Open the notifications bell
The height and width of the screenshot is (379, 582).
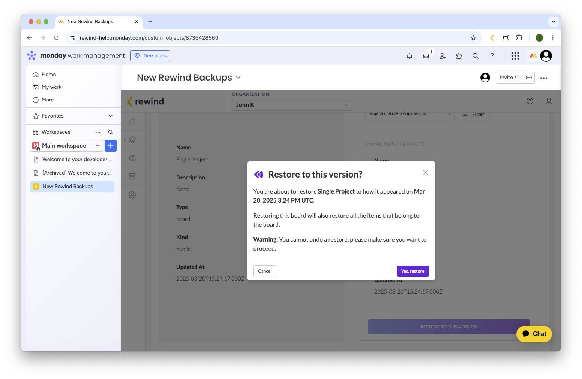[x=409, y=56]
